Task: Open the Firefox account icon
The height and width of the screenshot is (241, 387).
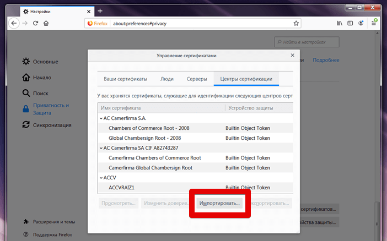Action: pyautogui.click(x=361, y=23)
